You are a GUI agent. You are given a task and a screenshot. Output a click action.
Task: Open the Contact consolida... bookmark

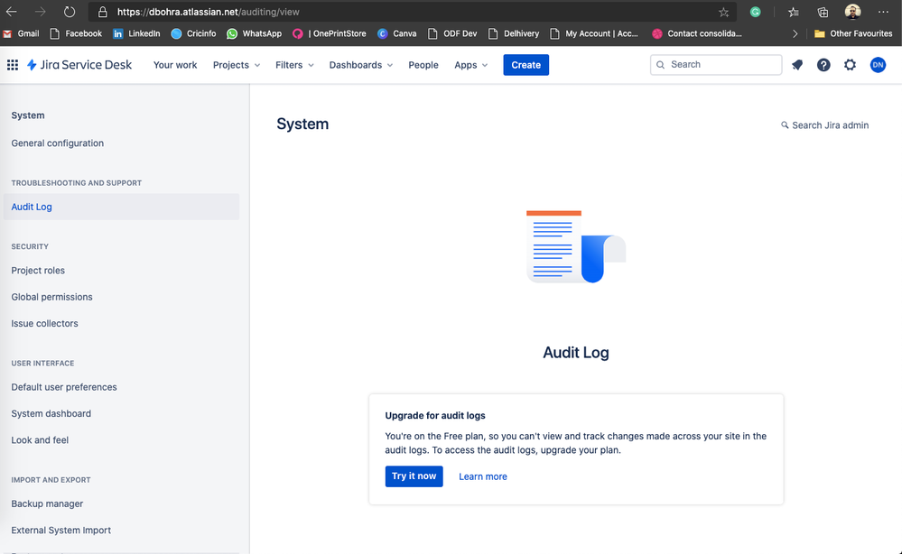click(x=697, y=33)
